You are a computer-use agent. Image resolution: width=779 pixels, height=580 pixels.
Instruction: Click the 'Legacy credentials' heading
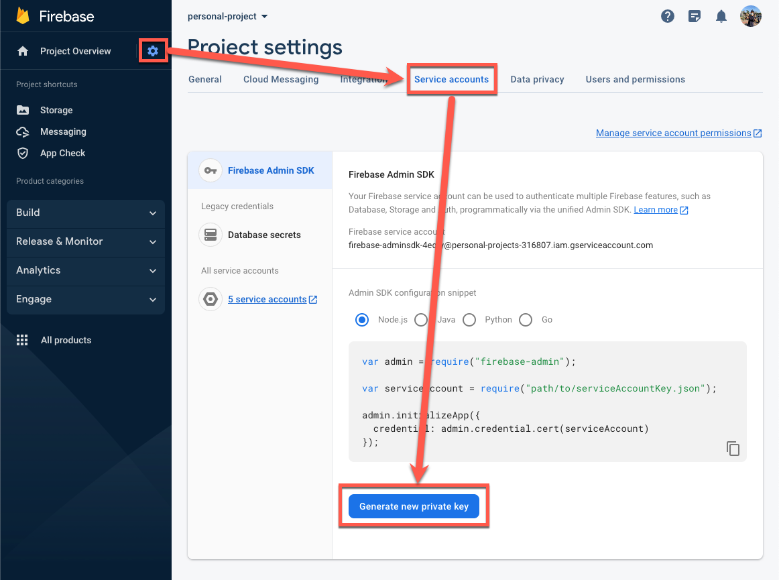tap(237, 207)
